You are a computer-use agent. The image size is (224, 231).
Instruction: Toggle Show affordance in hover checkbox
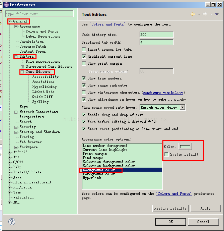pos(84,100)
